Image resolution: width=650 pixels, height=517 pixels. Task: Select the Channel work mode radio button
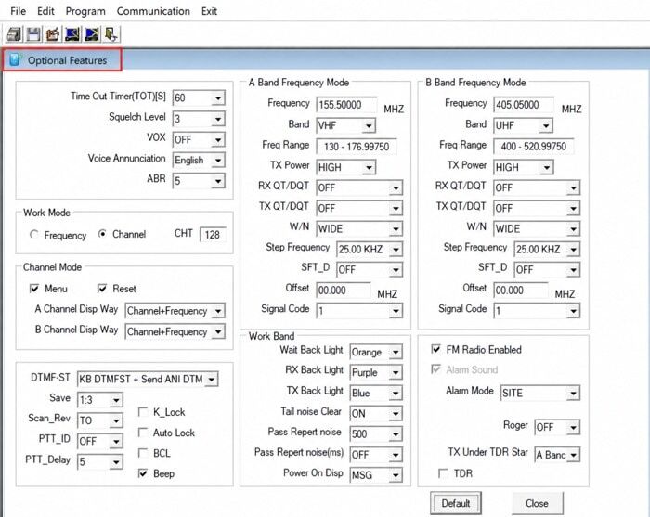[102, 234]
